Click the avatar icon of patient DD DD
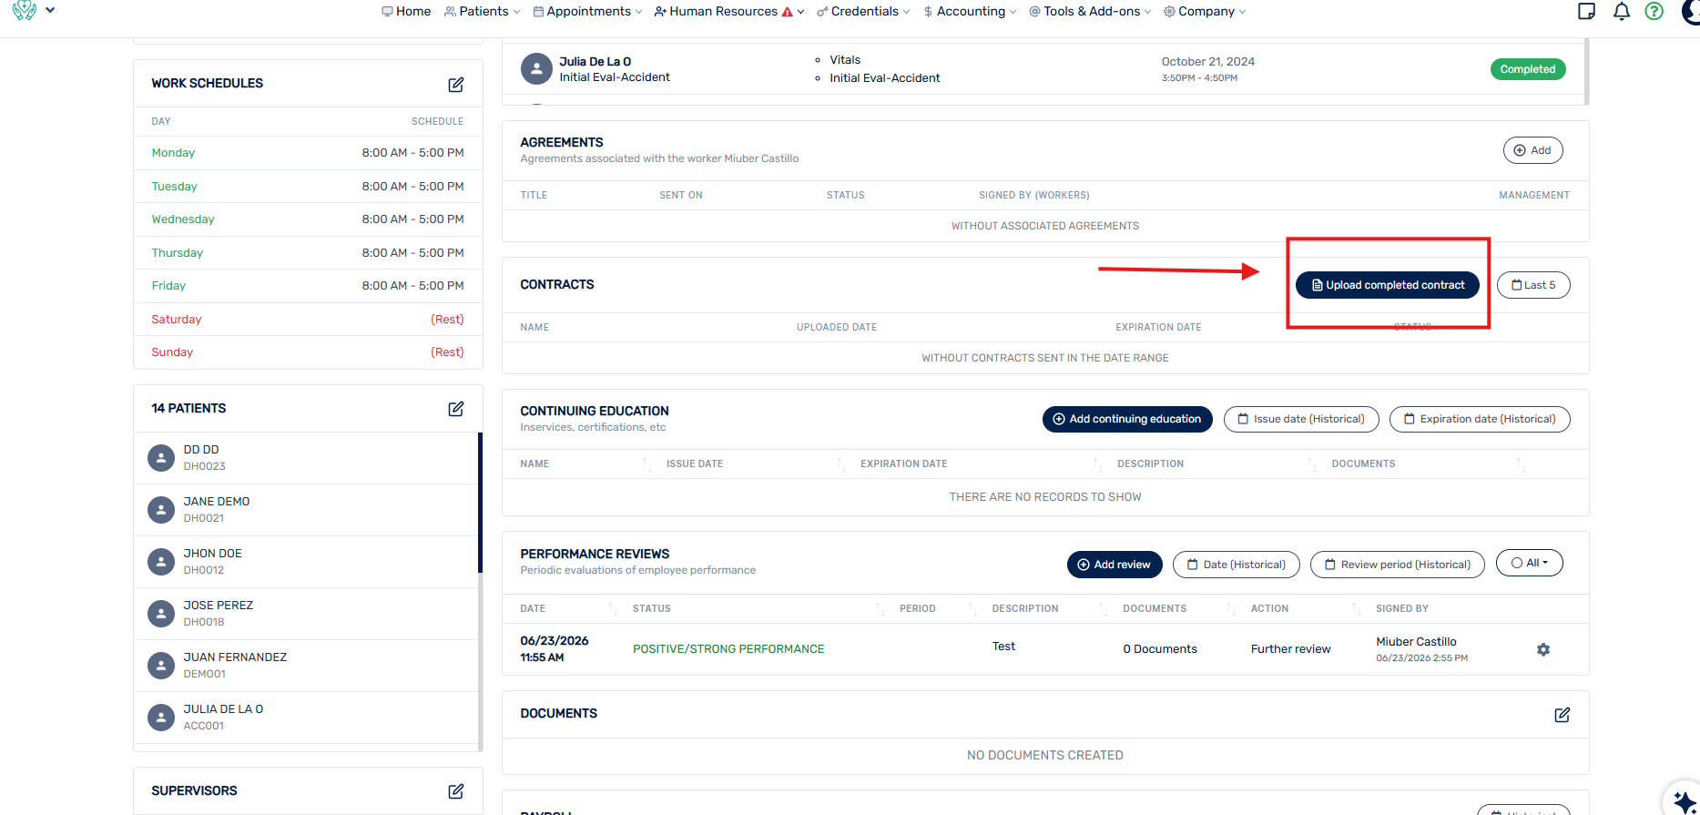1700x815 pixels. pos(161,458)
